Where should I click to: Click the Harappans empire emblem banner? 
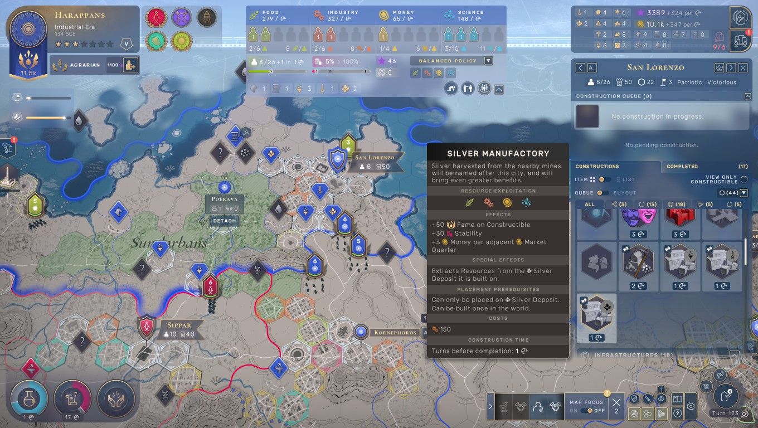pos(28,45)
